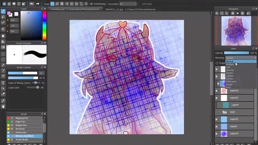Select the Bucket fill tool
The image size is (258, 145).
(3, 41)
